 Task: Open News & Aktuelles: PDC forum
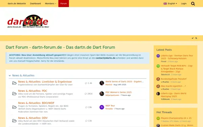(x=32, y=91)
